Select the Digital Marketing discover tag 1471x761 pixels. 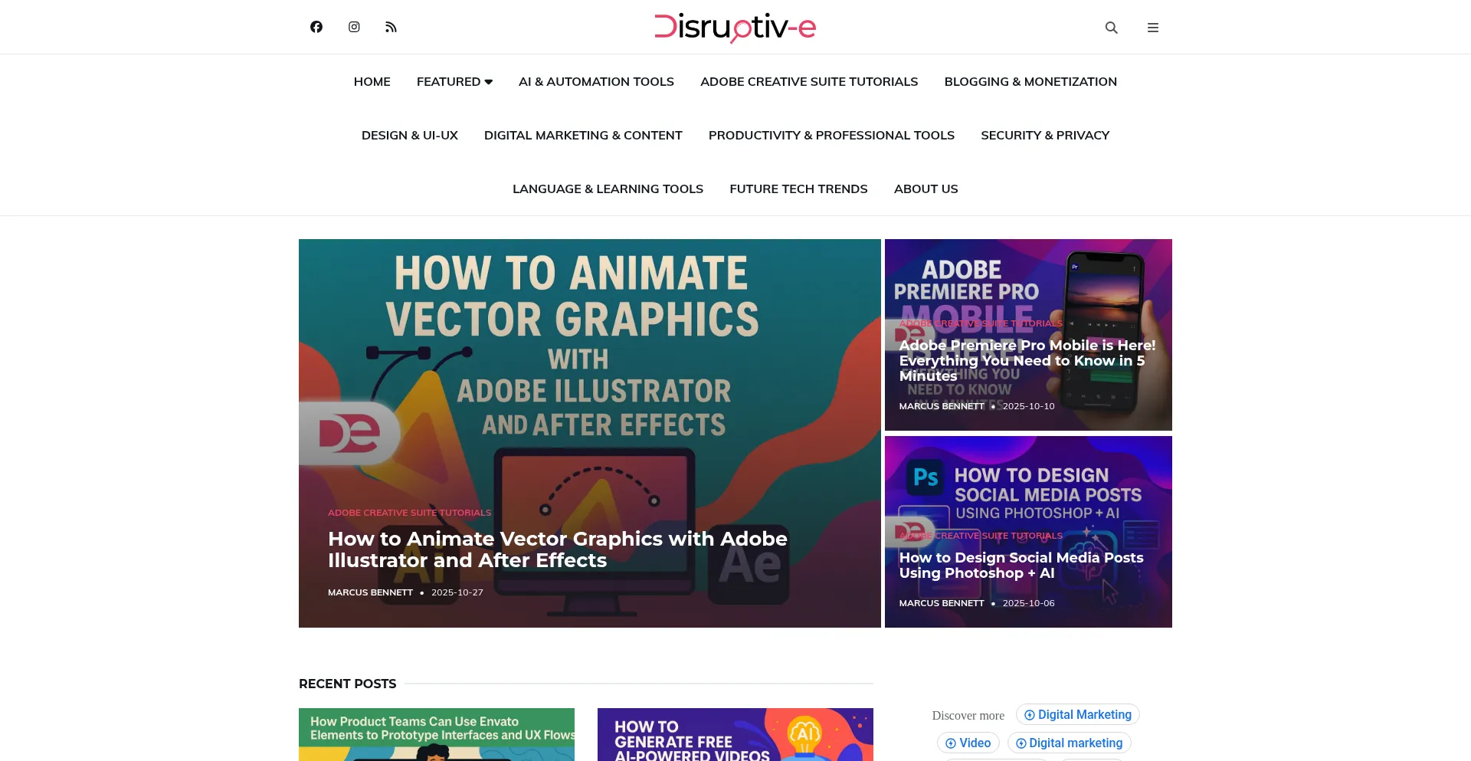click(x=1077, y=714)
